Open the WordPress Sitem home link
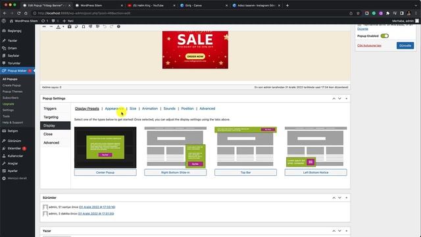Image resolution: width=421 pixels, height=237 pixels. [x=24, y=20]
